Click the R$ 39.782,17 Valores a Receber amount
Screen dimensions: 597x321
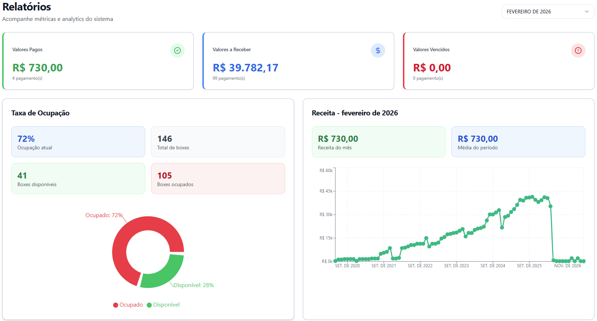245,68
